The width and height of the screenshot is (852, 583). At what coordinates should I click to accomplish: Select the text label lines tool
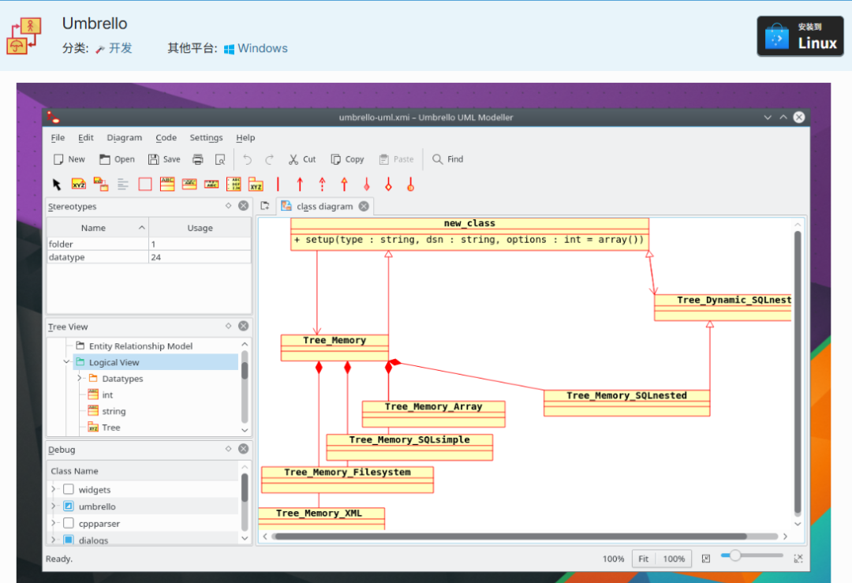tap(123, 185)
